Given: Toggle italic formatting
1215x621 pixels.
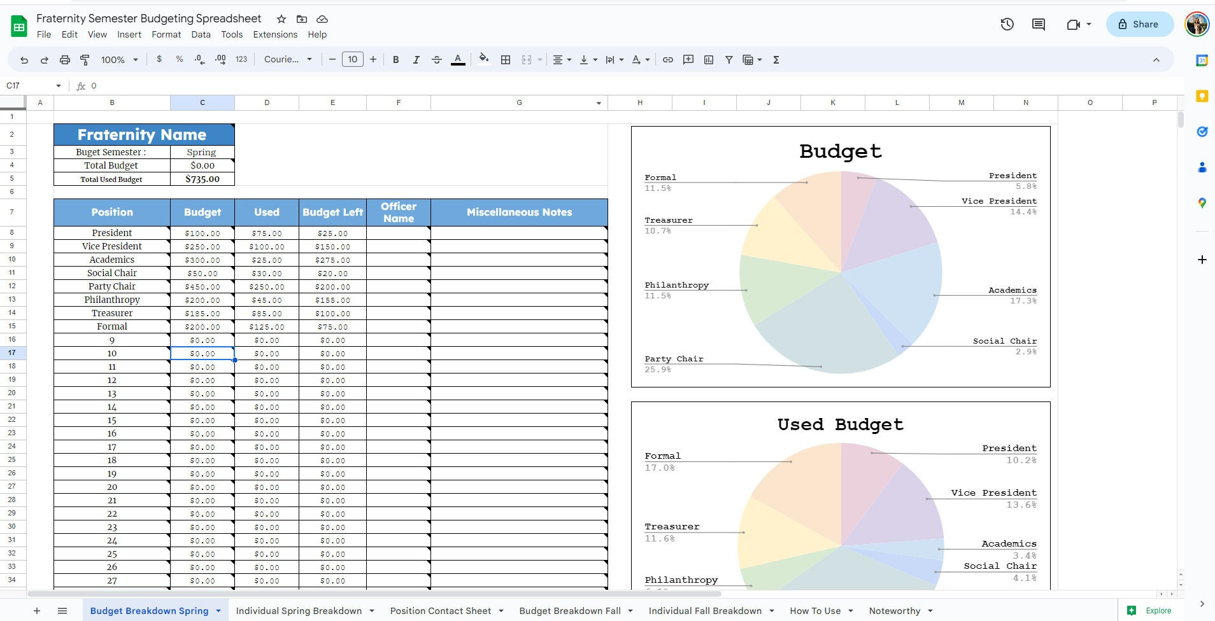Looking at the screenshot, I should click(x=416, y=60).
